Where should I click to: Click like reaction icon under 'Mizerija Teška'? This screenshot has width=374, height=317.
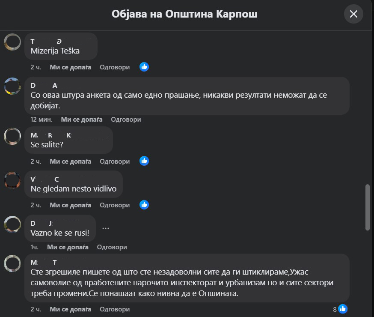coord(144,67)
